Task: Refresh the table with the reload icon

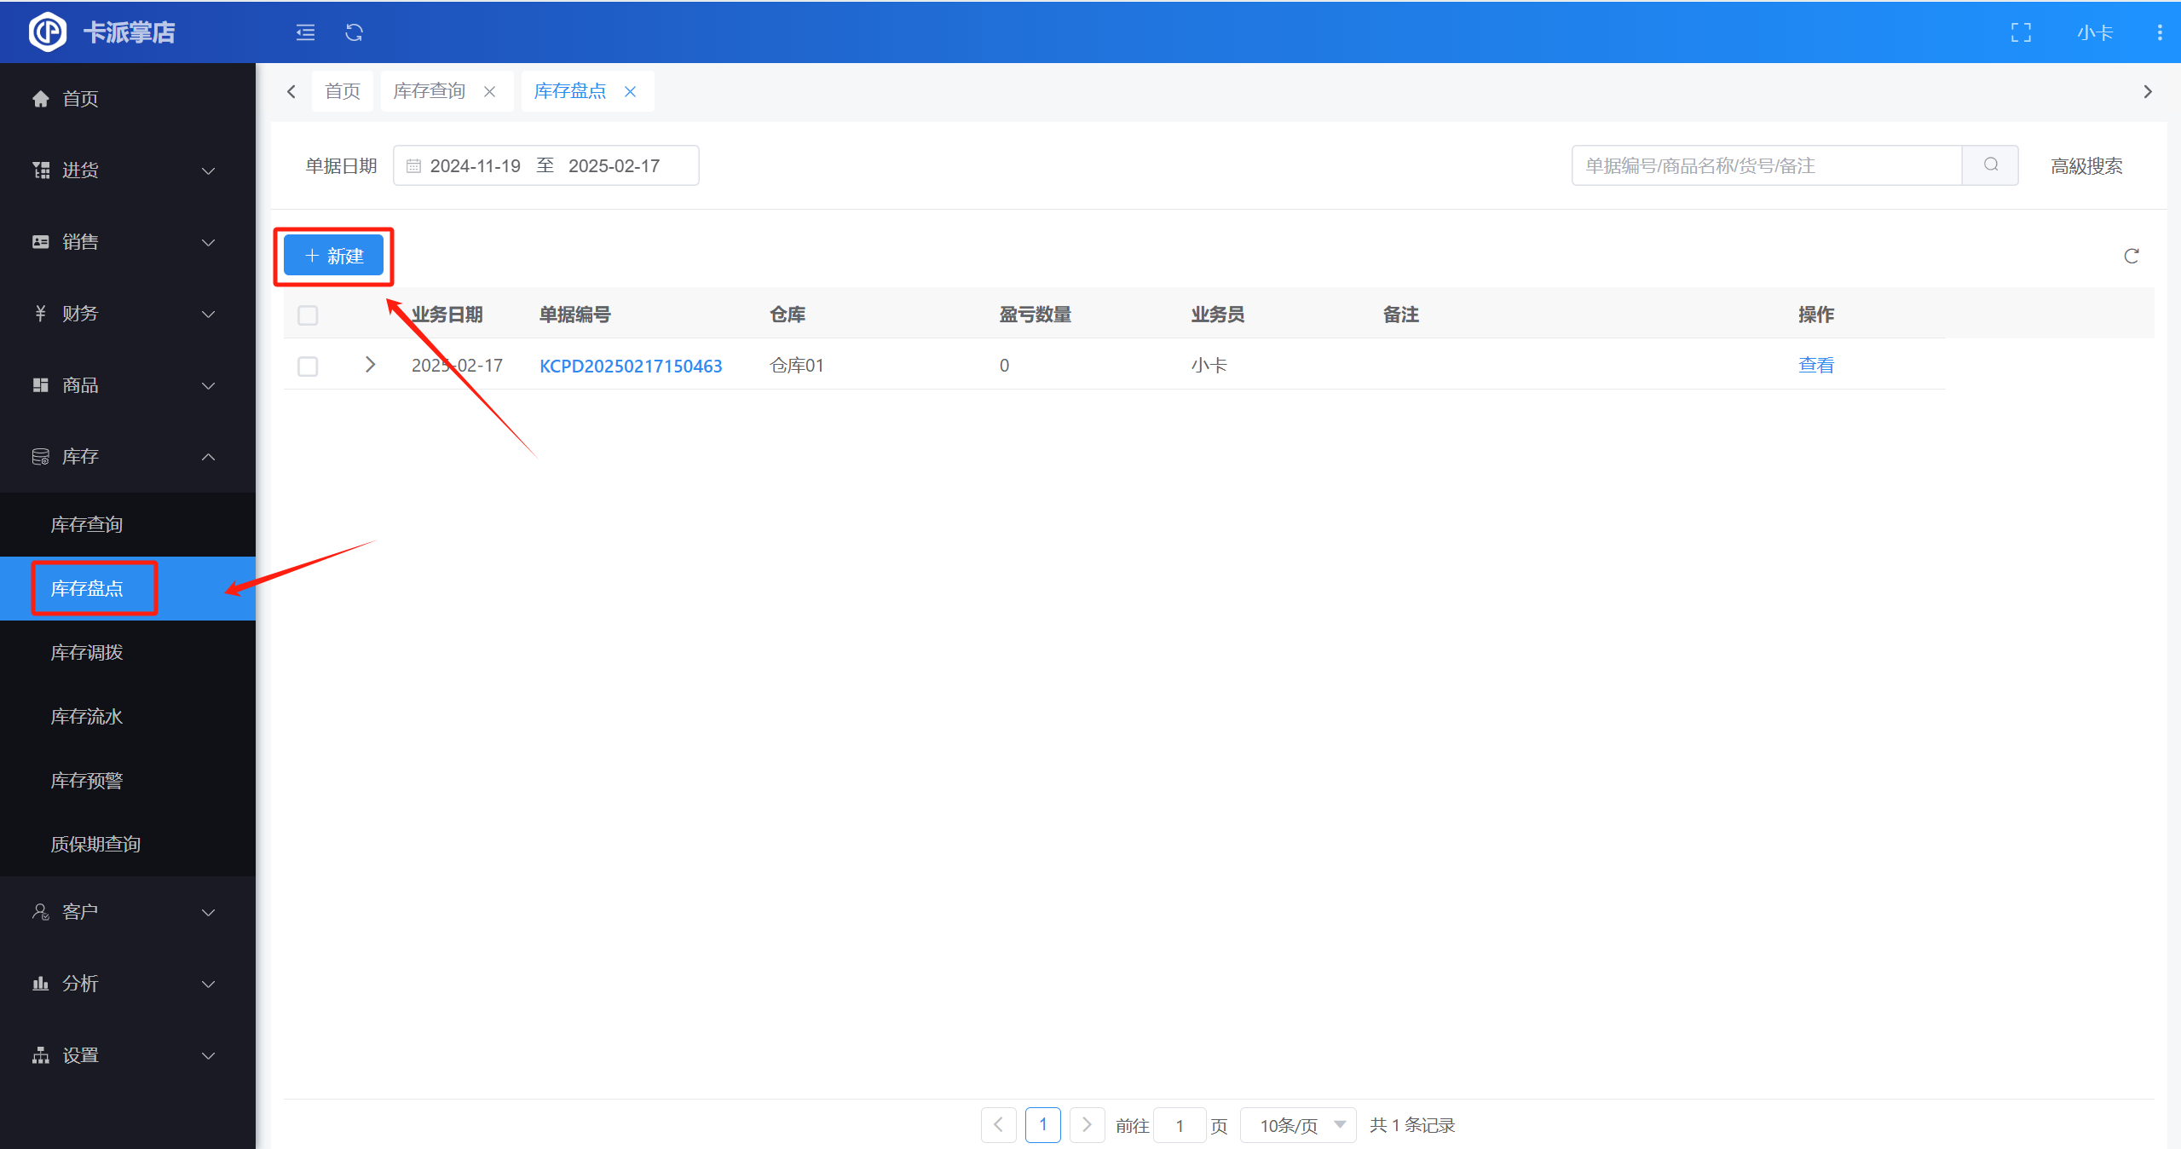Action: click(2131, 256)
